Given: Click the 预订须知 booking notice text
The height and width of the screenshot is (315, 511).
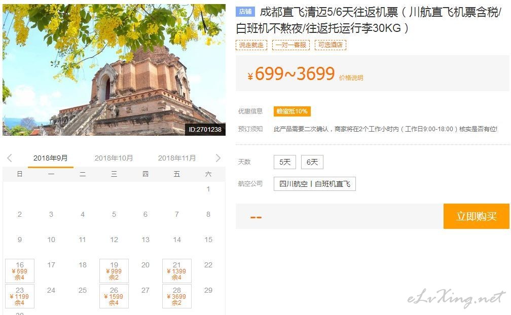Looking at the screenshot, I should point(250,129).
